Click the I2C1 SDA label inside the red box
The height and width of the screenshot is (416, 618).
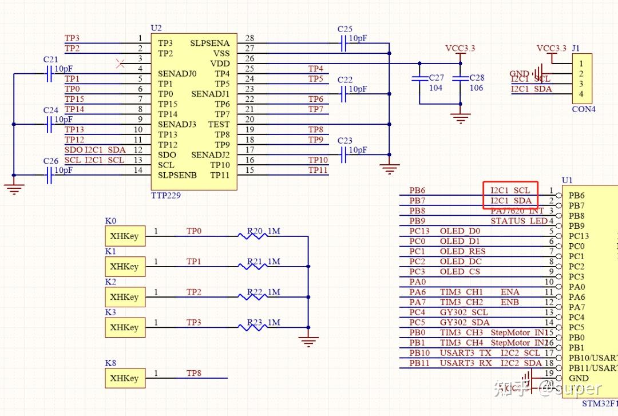[x=510, y=200]
